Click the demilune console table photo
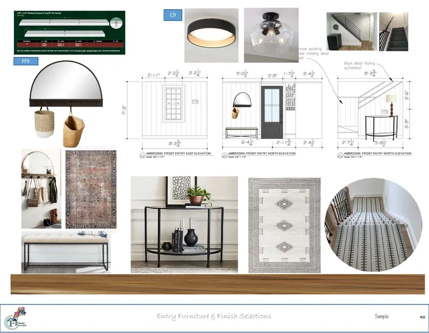Screen dimensions: 429x333 (184, 224)
